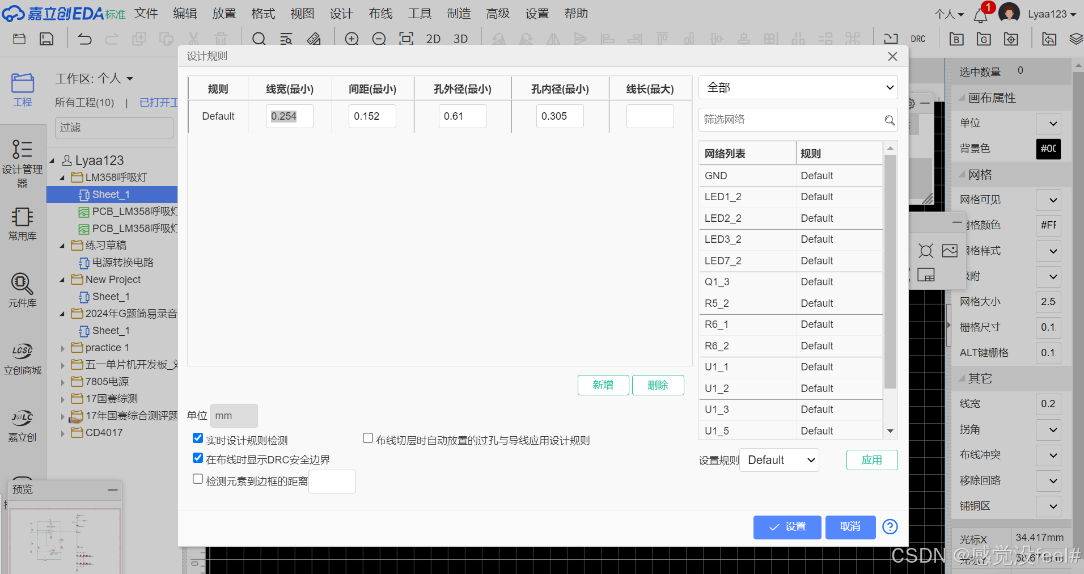Click the 间距(最小) field 0.152
This screenshot has height=574, width=1084.
click(x=372, y=116)
